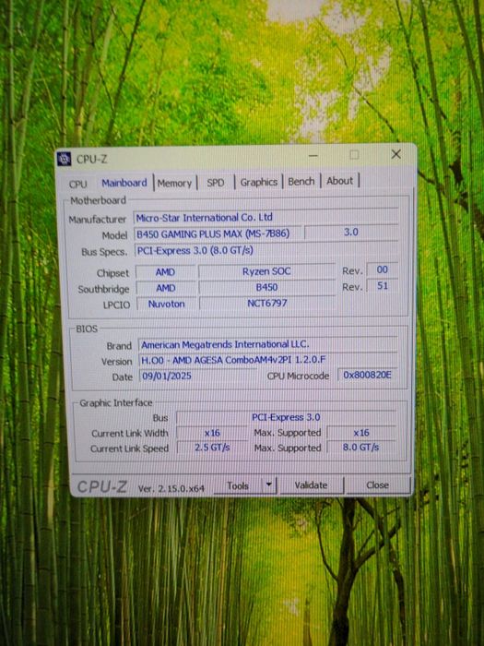Image resolution: width=484 pixels, height=646 pixels.
Task: Open the Graphics tab
Action: coord(258,182)
